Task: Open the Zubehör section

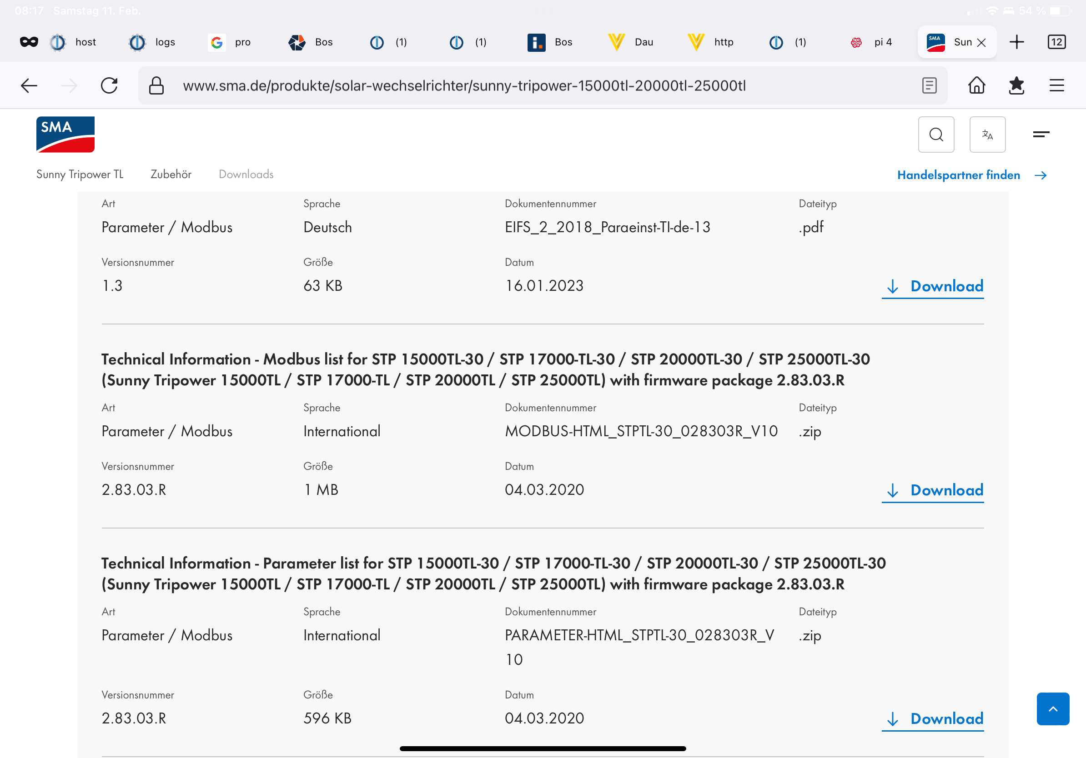Action: (x=171, y=175)
